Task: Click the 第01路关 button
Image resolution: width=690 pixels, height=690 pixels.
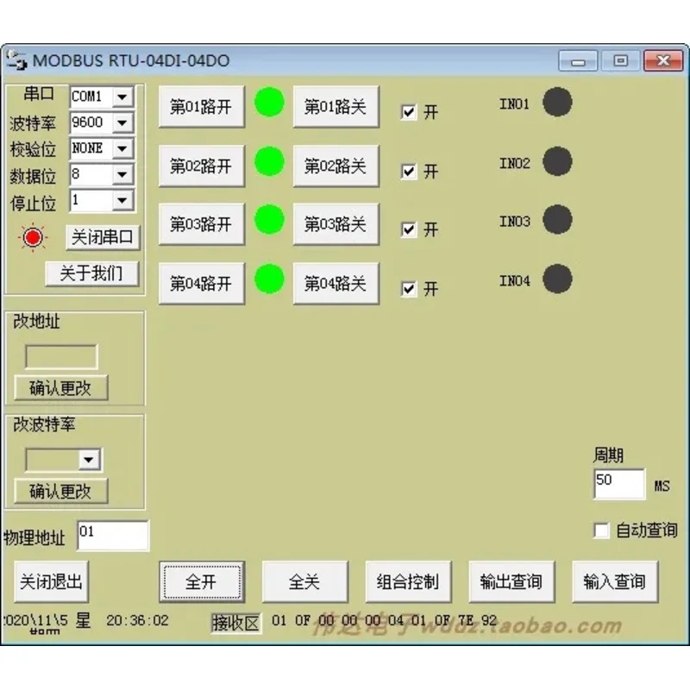Action: (336, 107)
